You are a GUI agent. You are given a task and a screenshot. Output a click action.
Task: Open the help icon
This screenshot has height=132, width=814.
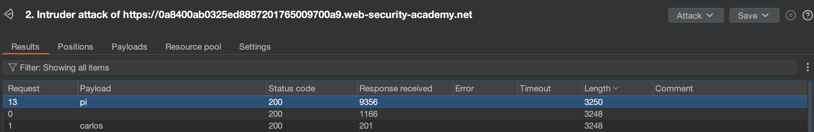[x=807, y=16]
